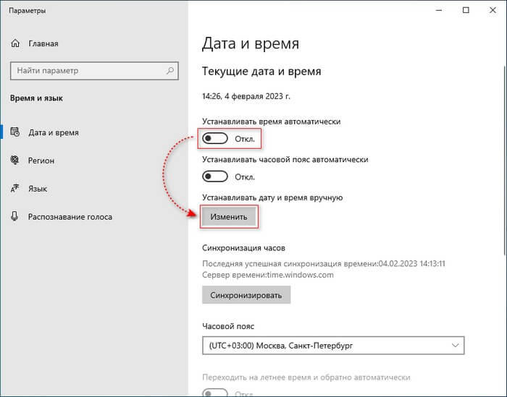507x397 pixels.
Task: Open the Главная home icon
Action: 15,43
